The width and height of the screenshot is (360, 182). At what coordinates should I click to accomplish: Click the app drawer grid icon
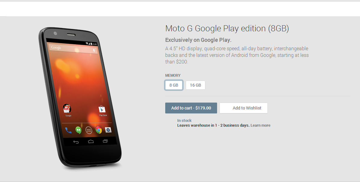tap(89, 130)
